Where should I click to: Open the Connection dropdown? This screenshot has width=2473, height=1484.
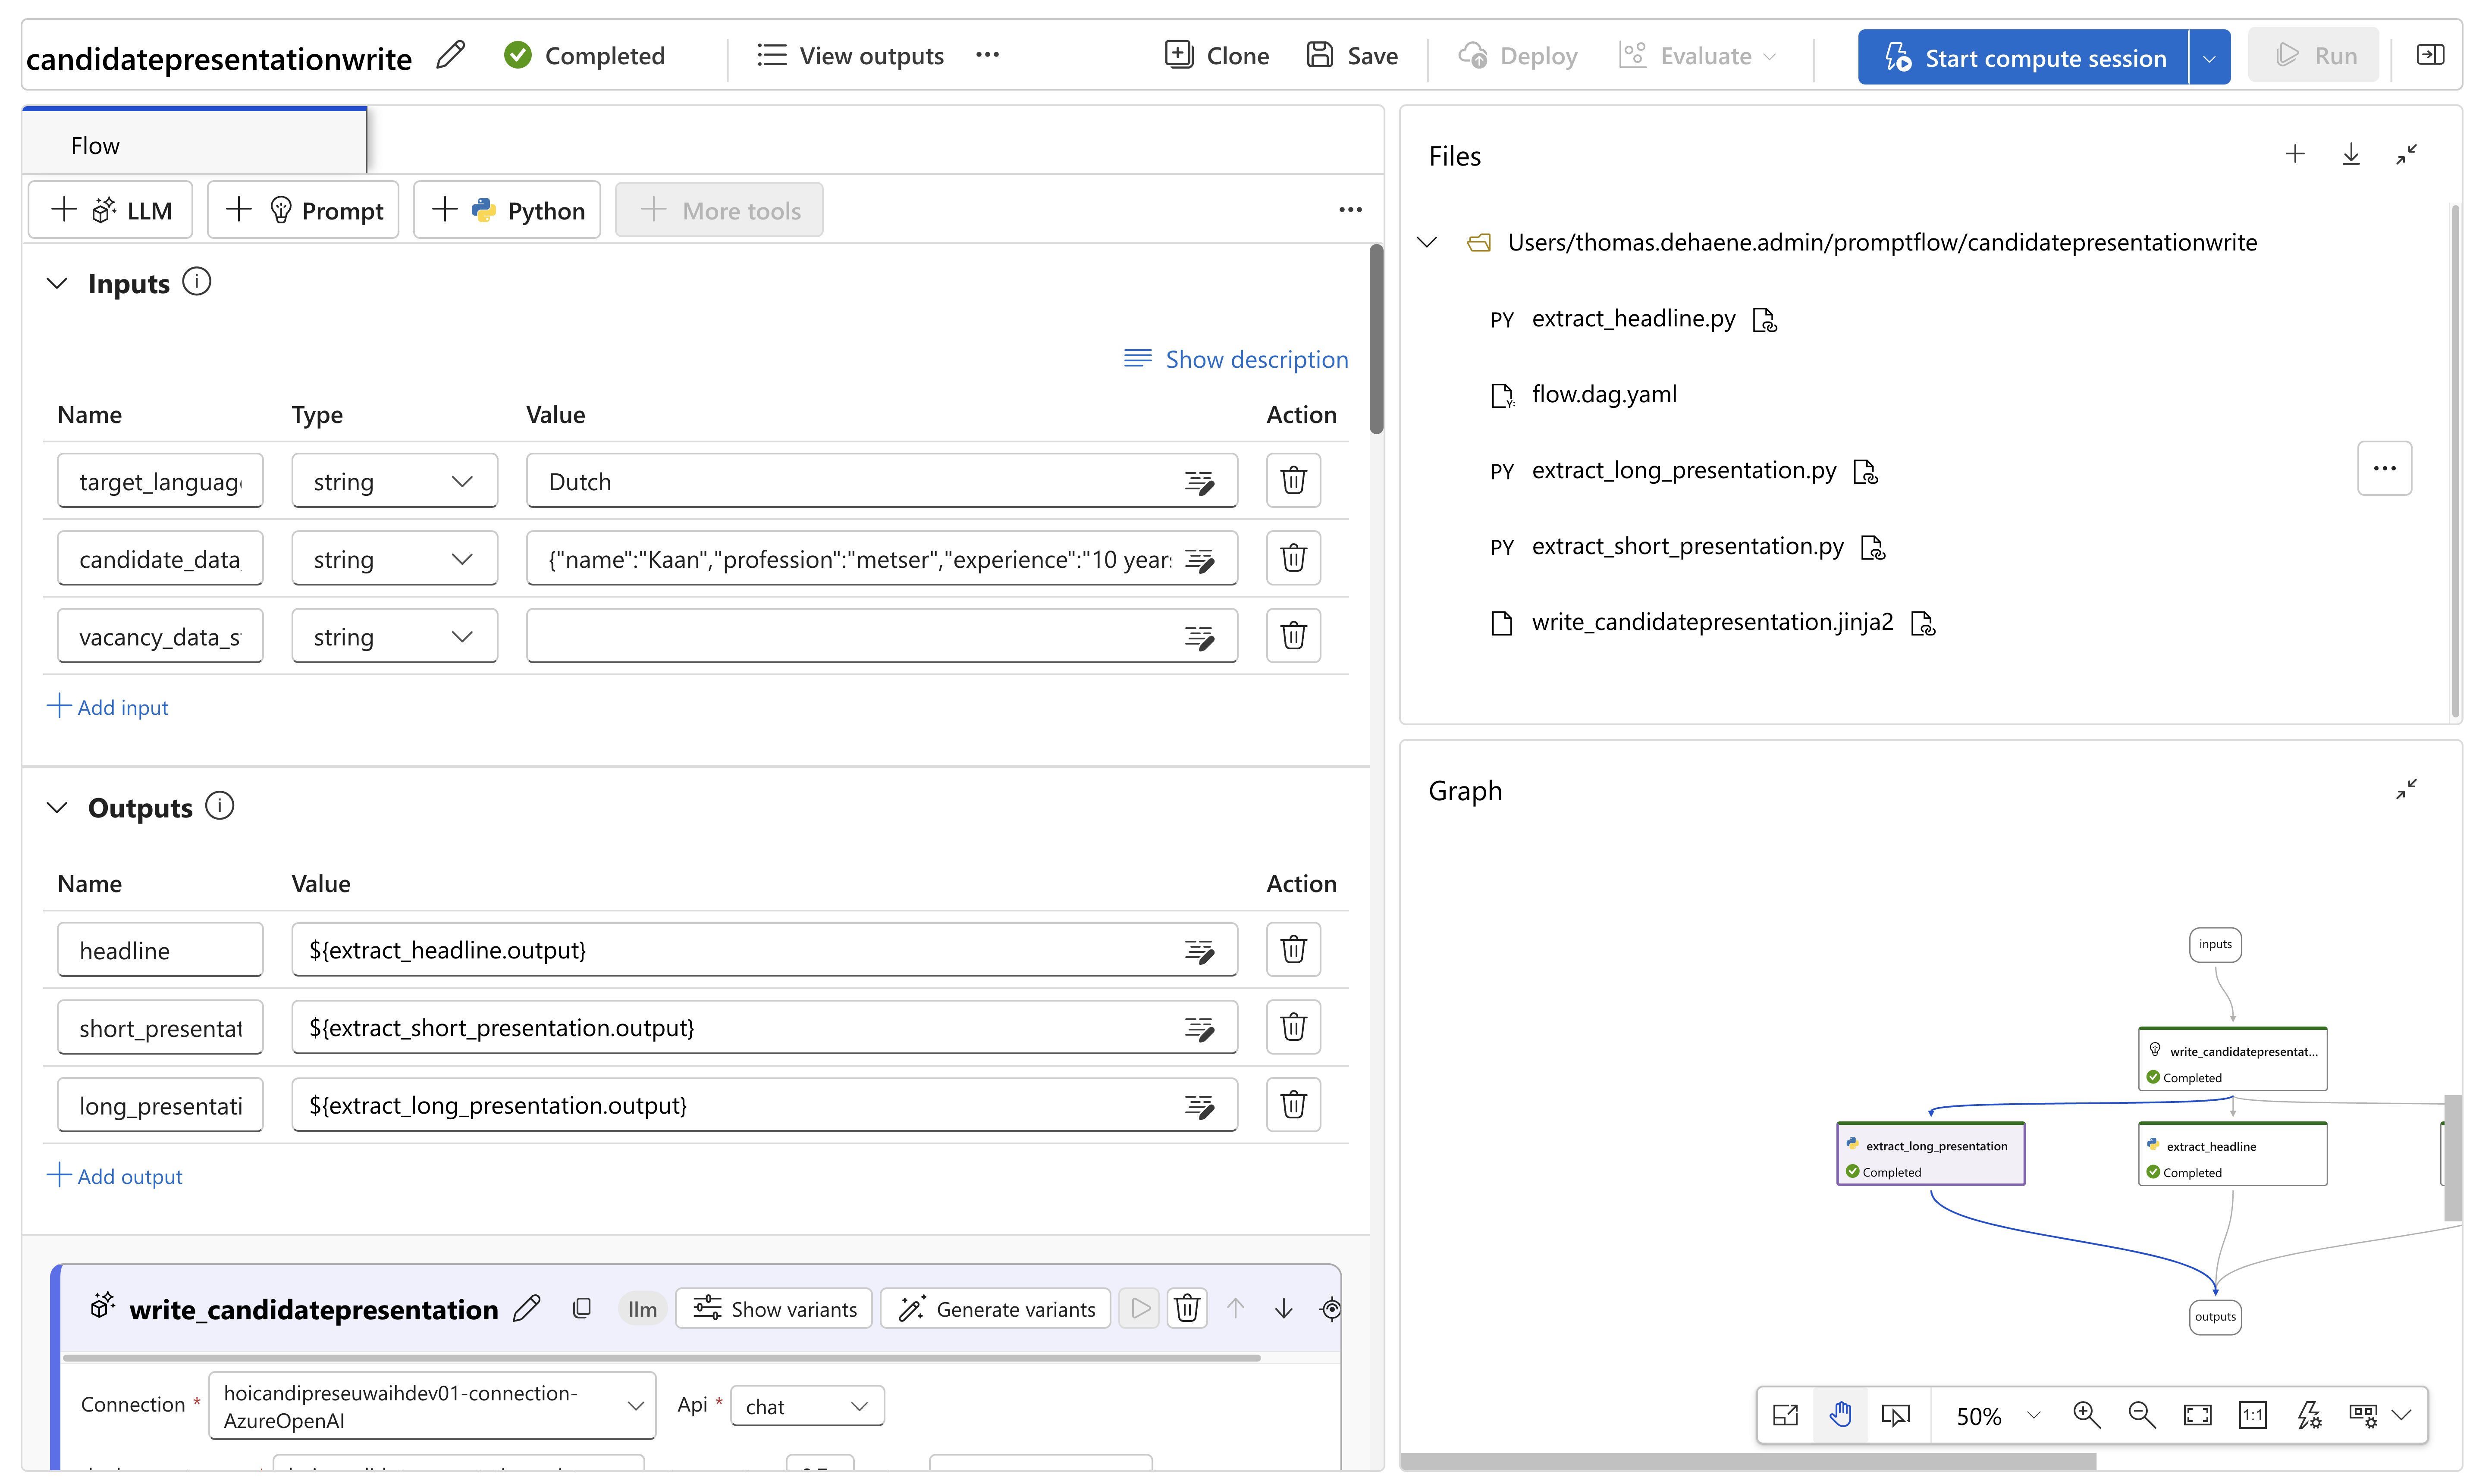[432, 1406]
